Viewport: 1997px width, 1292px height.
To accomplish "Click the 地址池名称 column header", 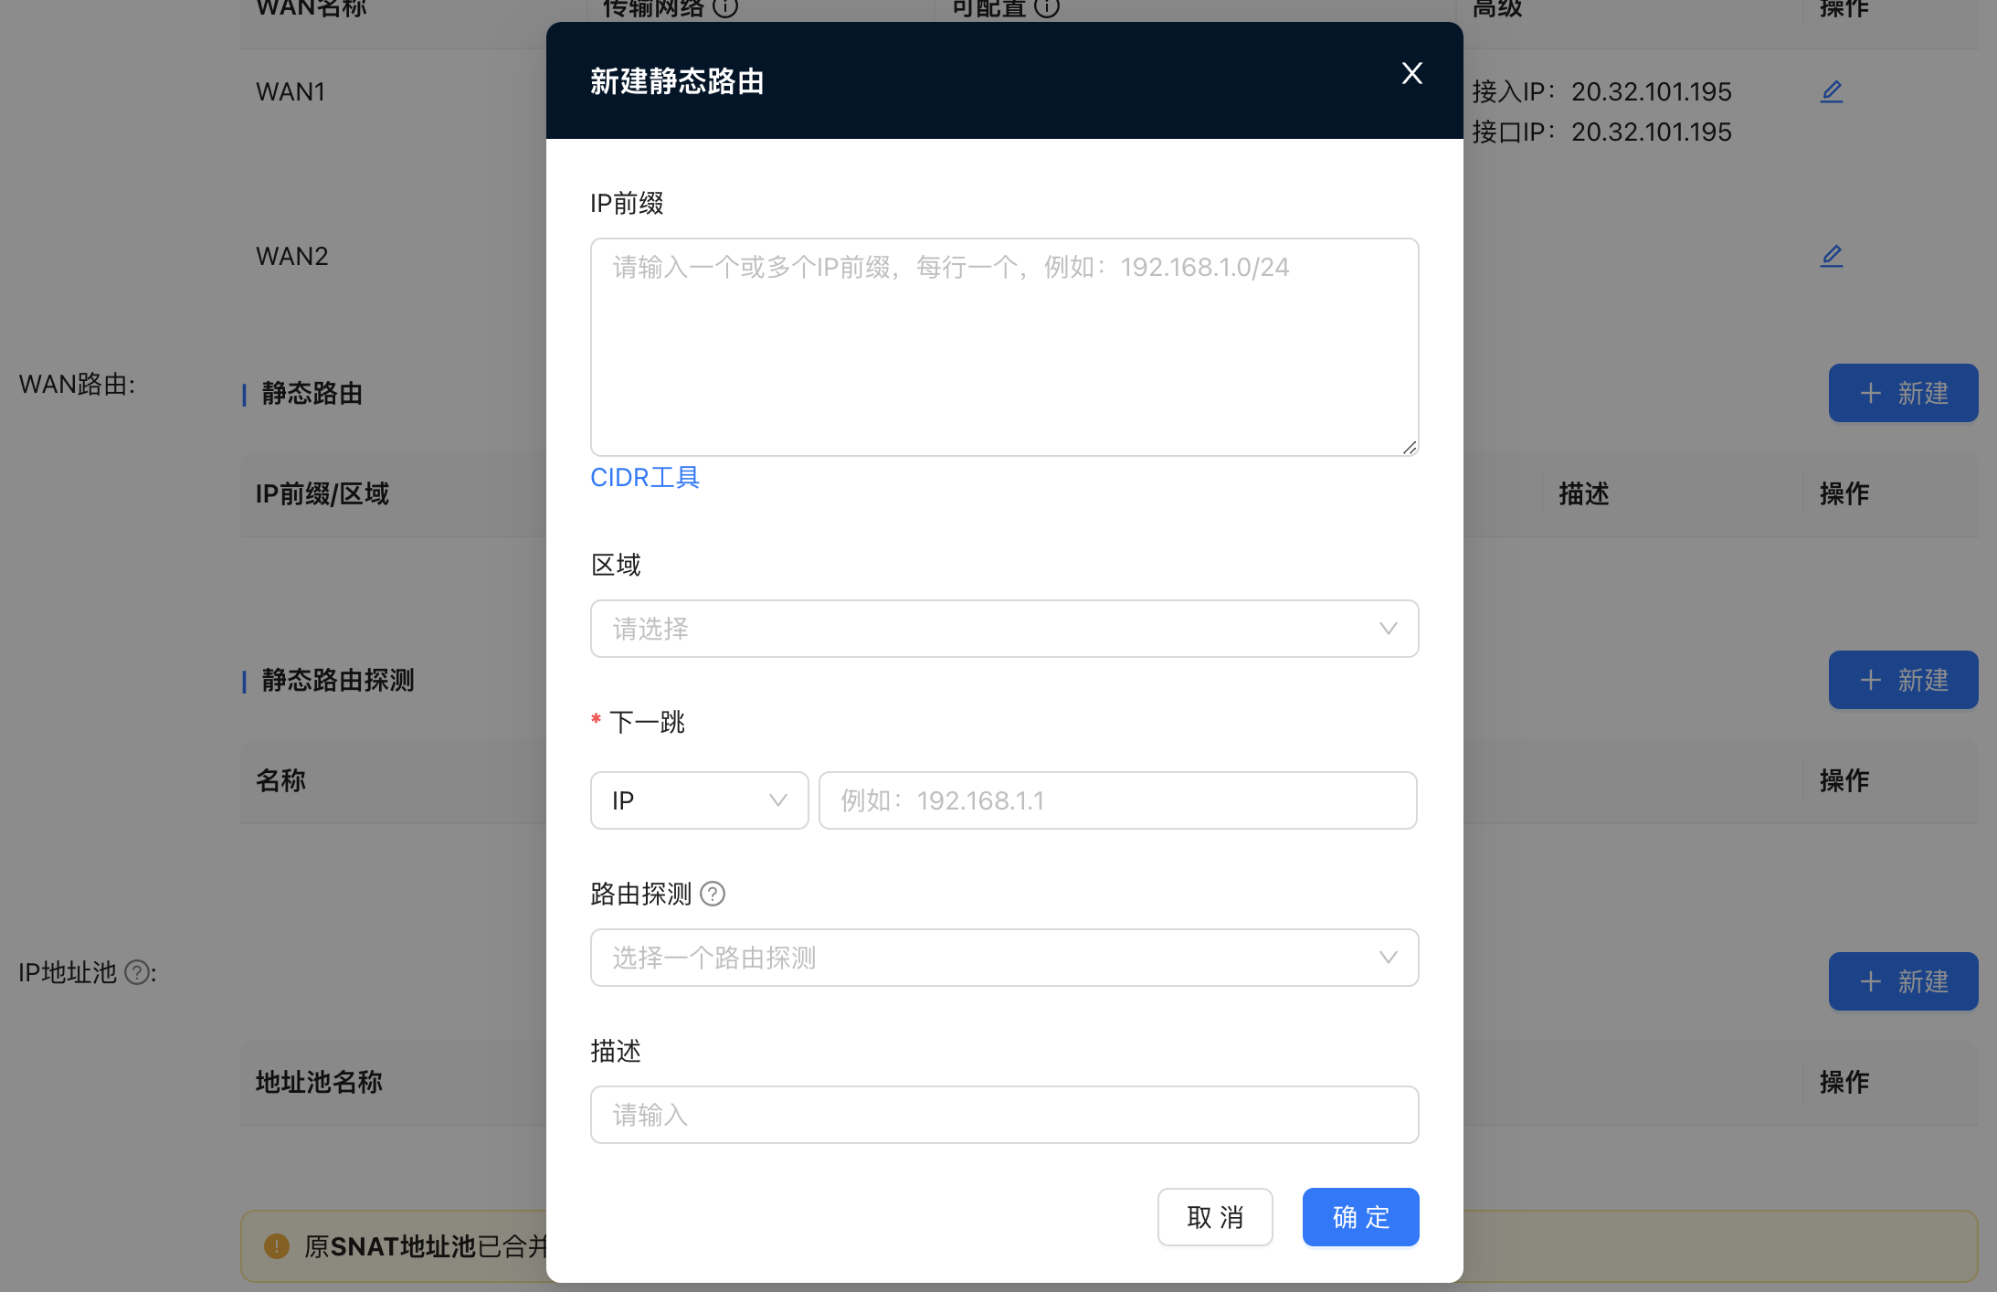I will [319, 1082].
